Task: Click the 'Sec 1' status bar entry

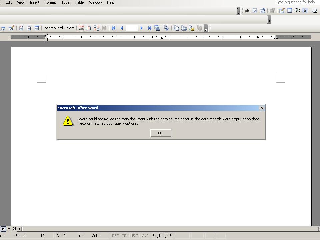Action: tap(20, 236)
